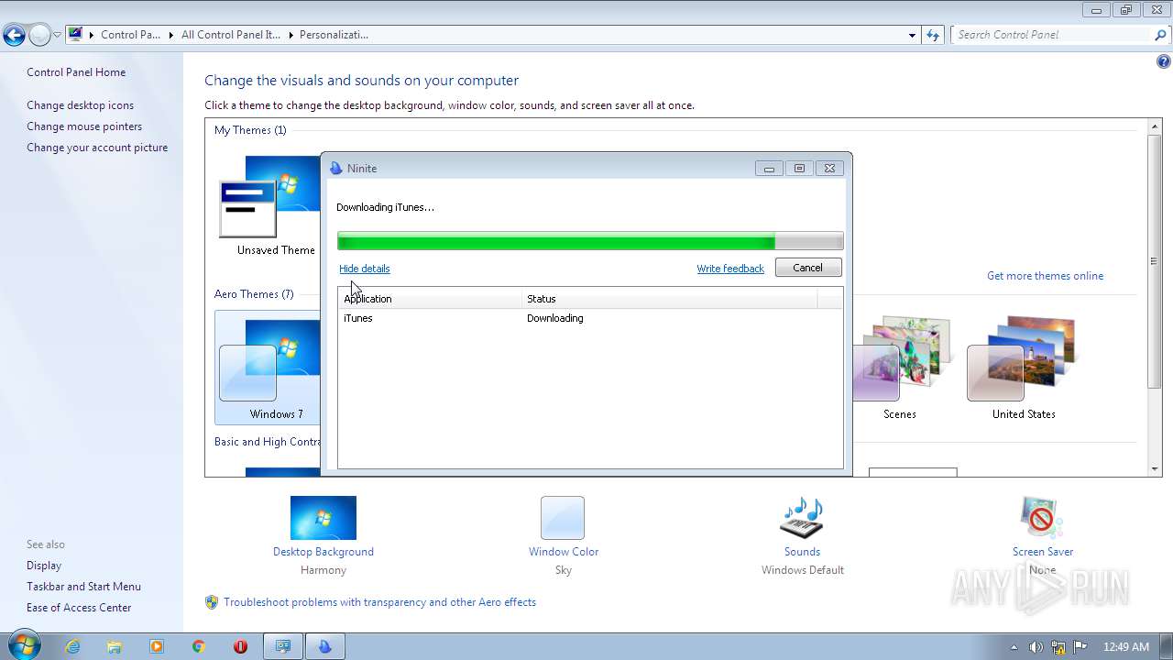Launch Google Chrome from taskbar
Image resolution: width=1173 pixels, height=660 pixels.
(198, 646)
